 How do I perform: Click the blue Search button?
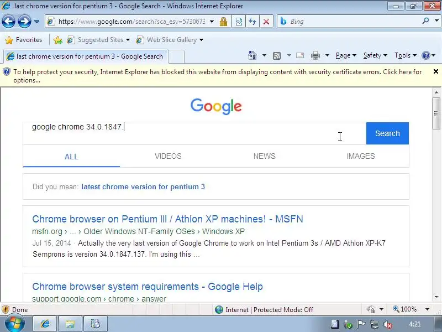[x=388, y=133]
